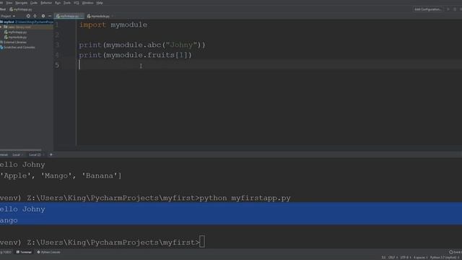Click the Event Log icon in the status bar
Screen dimensions: 462x260
tap(450, 252)
